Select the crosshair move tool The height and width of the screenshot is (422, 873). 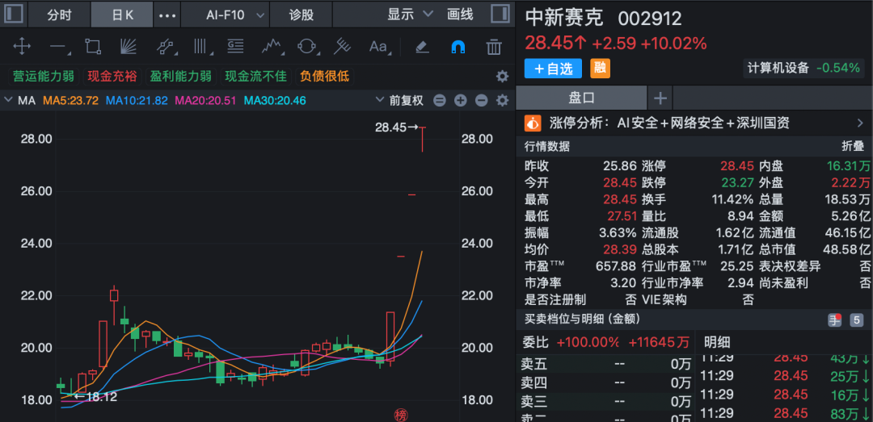tap(22, 46)
